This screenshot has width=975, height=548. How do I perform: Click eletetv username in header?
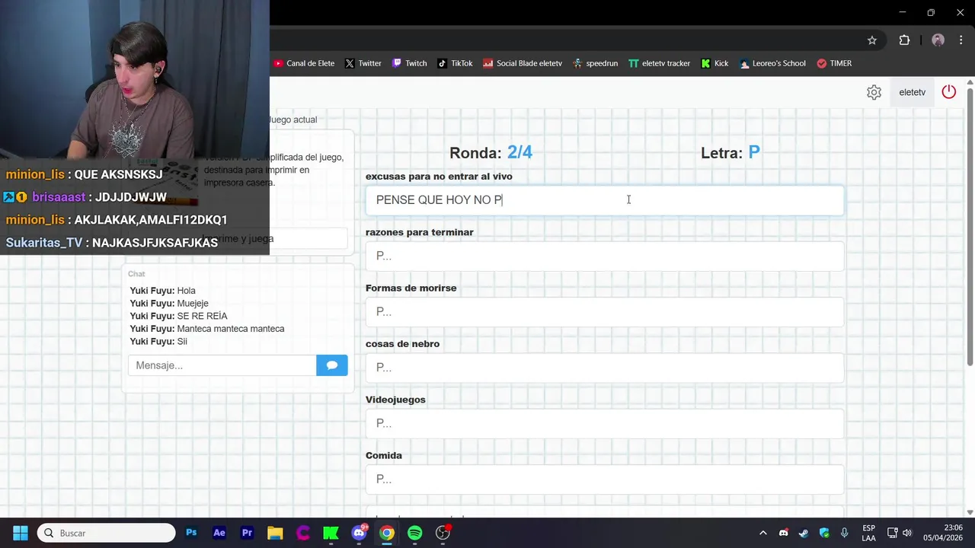click(912, 92)
